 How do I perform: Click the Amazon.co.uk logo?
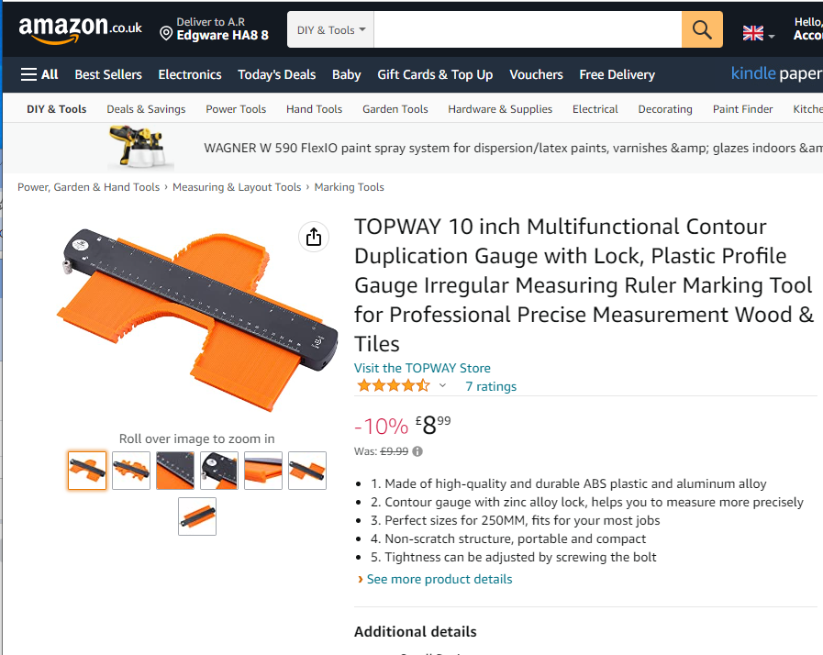pos(77,28)
